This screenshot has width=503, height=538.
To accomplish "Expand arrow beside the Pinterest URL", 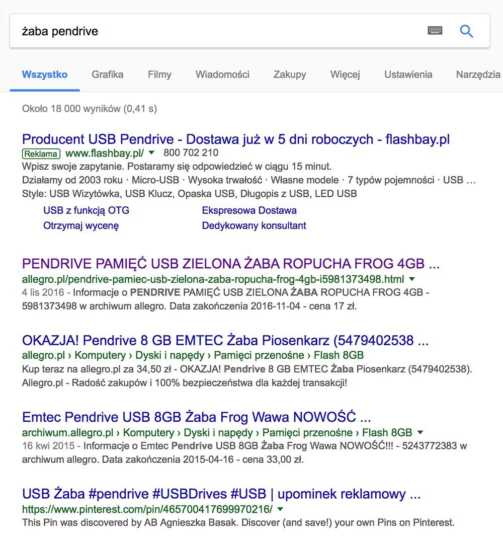I will pos(281,509).
